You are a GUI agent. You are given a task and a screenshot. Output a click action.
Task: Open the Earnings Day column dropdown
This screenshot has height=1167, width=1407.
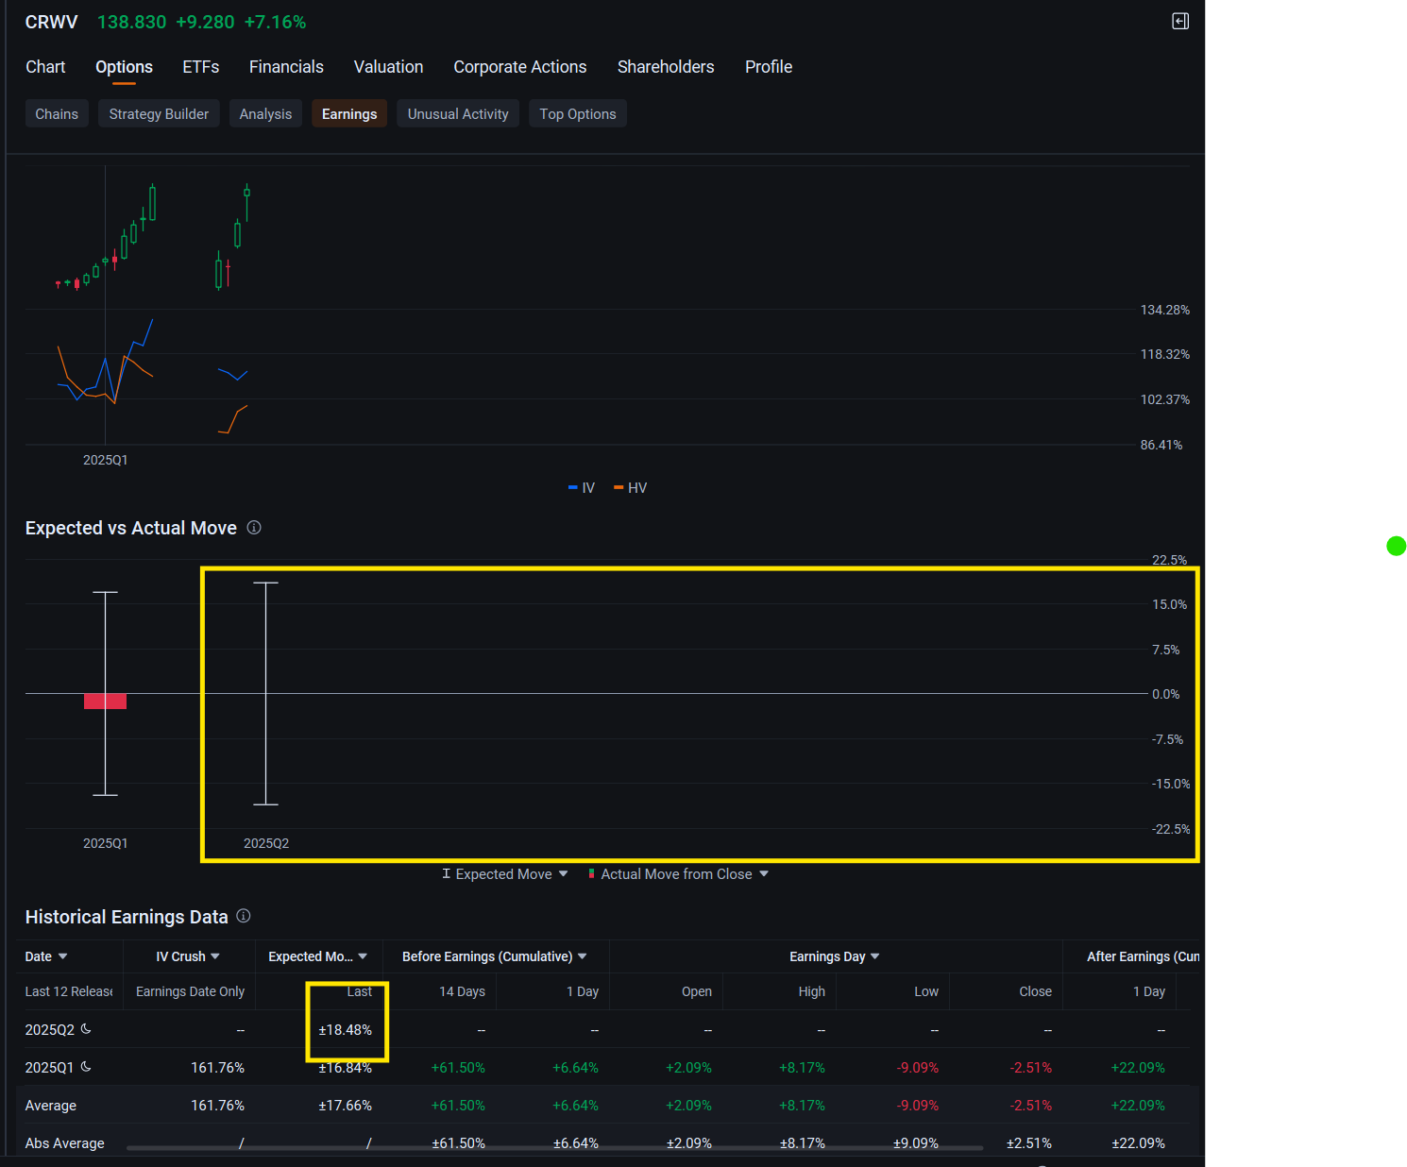pyautogui.click(x=875, y=956)
